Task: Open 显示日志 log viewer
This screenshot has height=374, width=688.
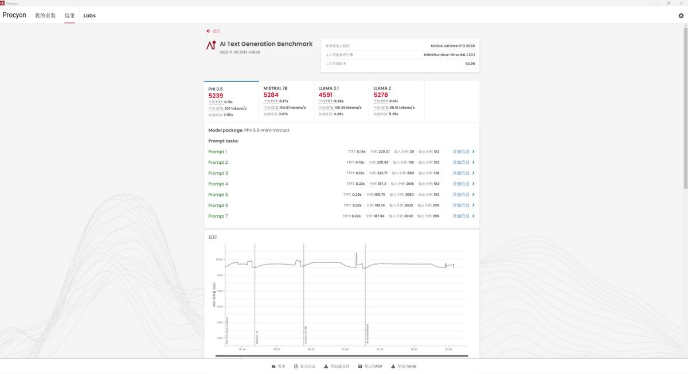Action: (x=304, y=366)
